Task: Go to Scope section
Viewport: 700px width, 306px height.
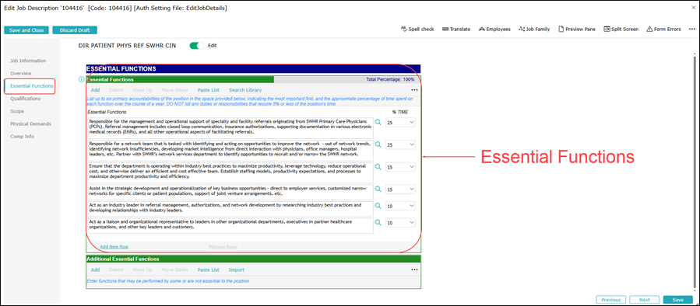Action: [17, 111]
